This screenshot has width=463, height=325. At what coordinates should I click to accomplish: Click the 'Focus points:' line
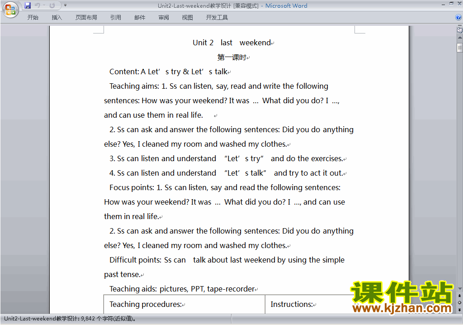pyautogui.click(x=225, y=187)
